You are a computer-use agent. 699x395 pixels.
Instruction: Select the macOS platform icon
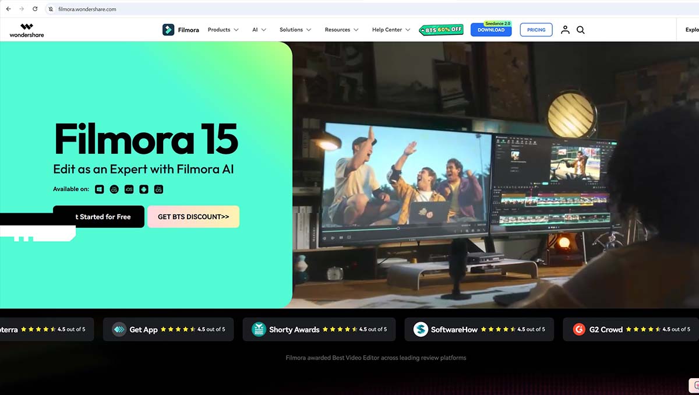[114, 189]
